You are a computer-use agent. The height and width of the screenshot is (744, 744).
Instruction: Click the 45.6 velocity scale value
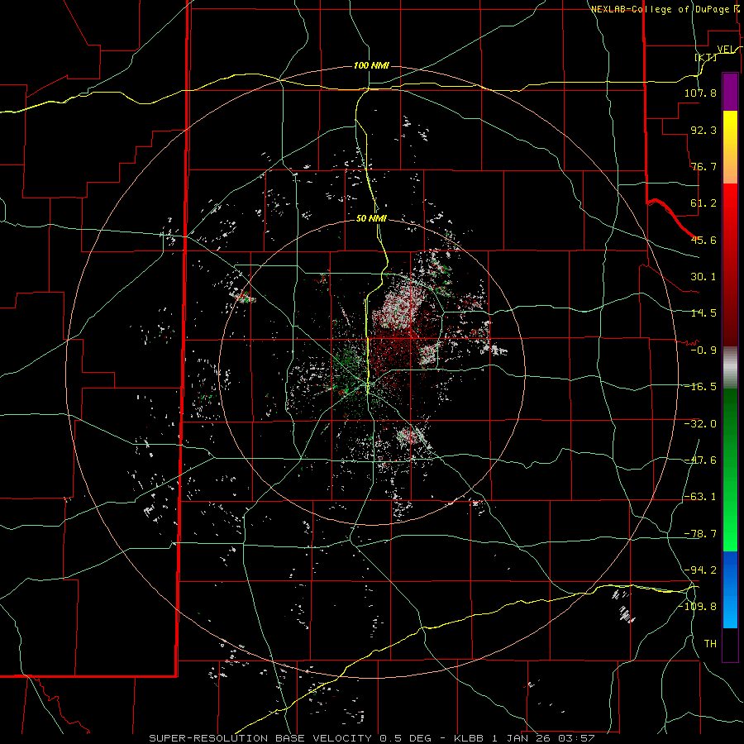click(x=703, y=240)
